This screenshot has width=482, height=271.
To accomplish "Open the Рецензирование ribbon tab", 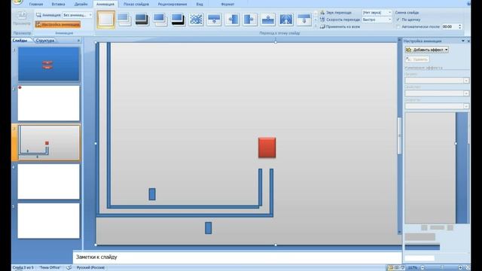I will coord(172,5).
